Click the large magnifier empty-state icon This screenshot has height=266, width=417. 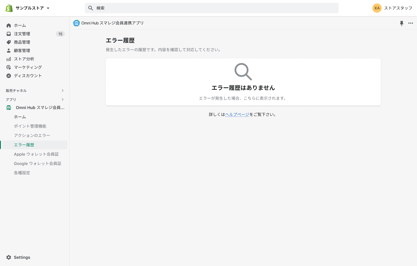tap(243, 72)
